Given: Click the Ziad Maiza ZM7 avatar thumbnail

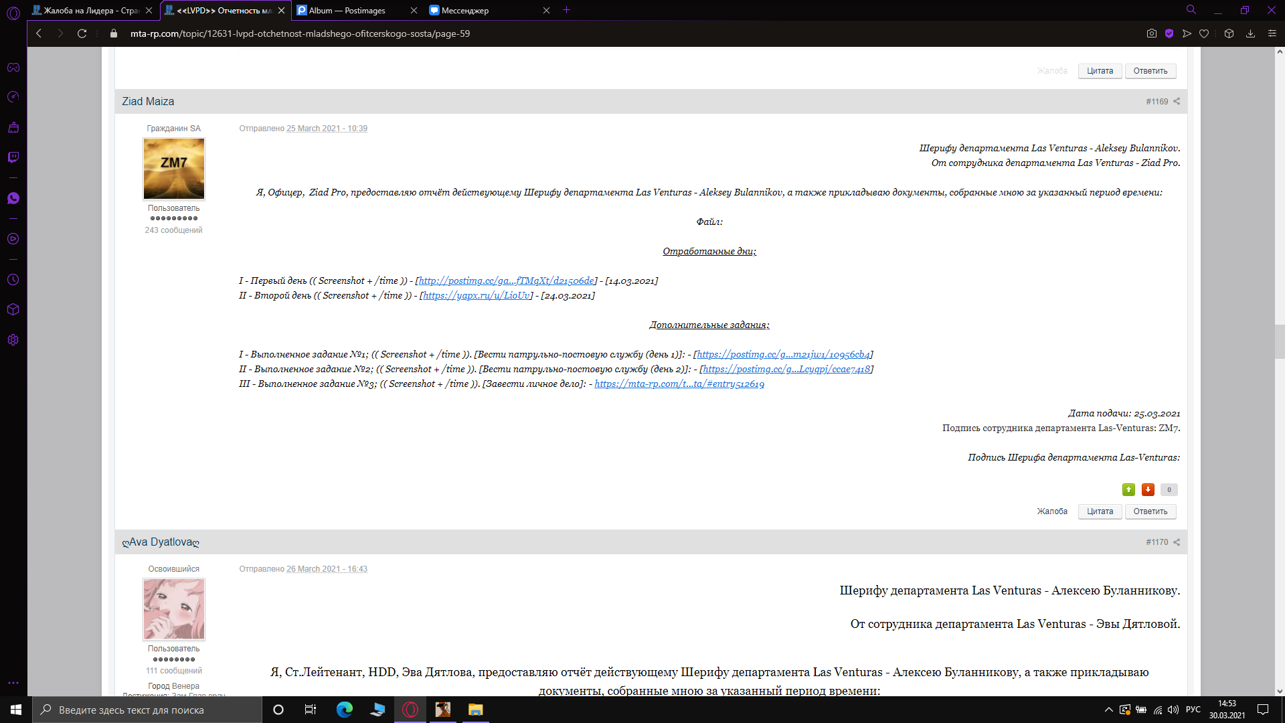Looking at the screenshot, I should point(174,169).
